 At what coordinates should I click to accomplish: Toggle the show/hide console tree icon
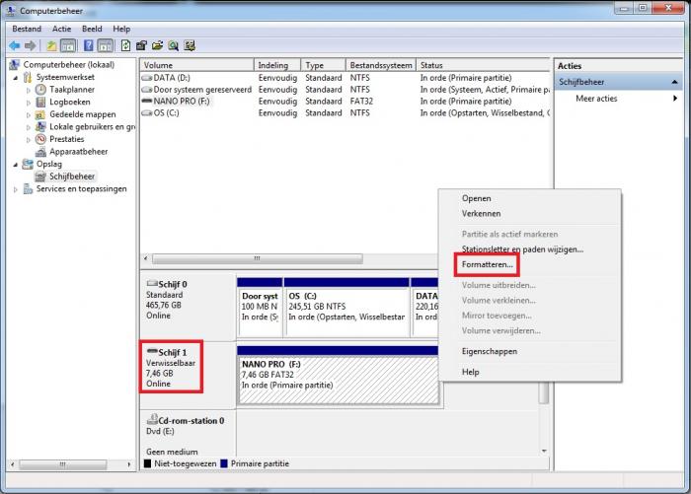(x=68, y=45)
